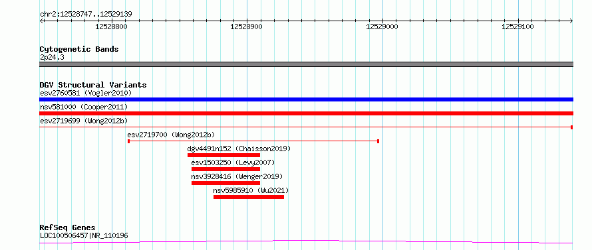Select the red esv1503250 variant bar
This screenshot has width=592, height=250.
coord(225,169)
